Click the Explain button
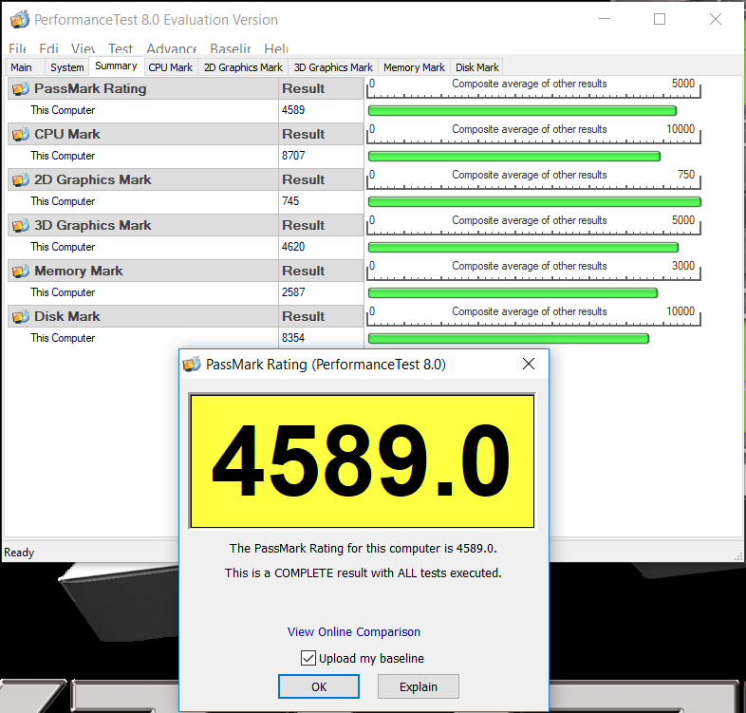Viewport: 746px width, 713px height. pyautogui.click(x=419, y=686)
